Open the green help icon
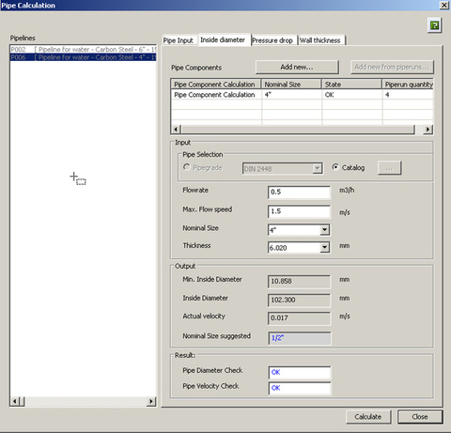Image resolution: width=451 pixels, height=433 pixels. click(x=435, y=25)
